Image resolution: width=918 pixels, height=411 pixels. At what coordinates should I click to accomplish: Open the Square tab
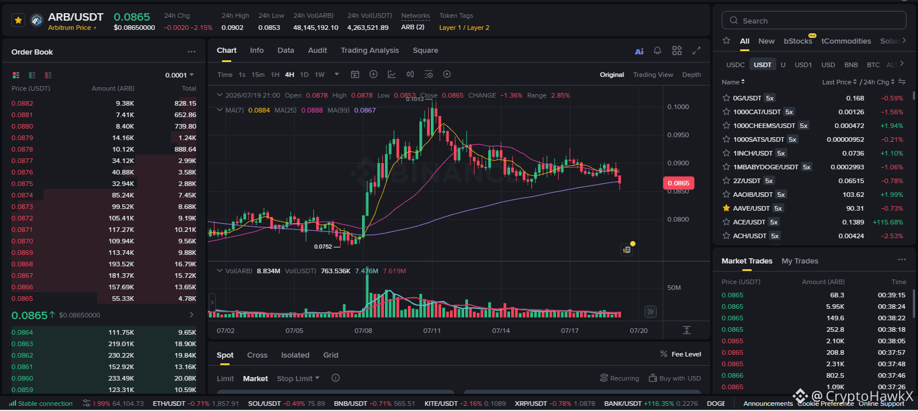(426, 51)
